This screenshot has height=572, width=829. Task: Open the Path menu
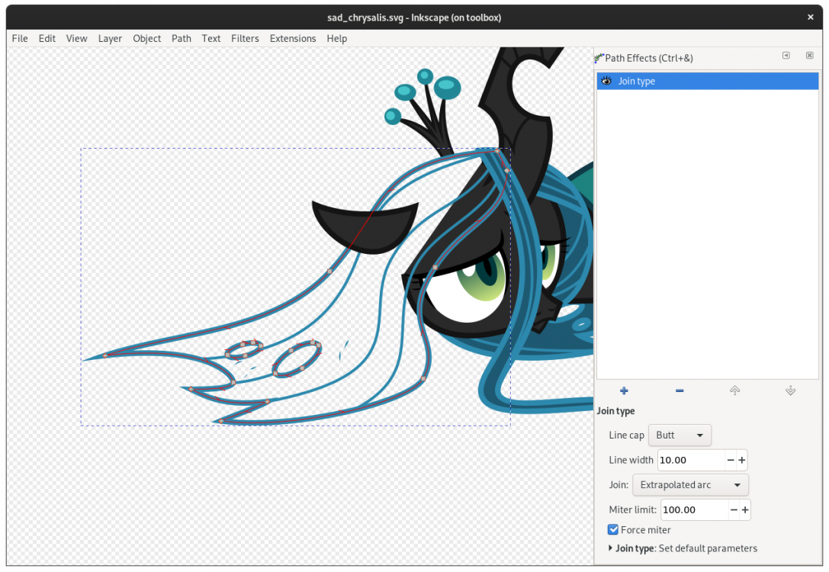click(181, 38)
